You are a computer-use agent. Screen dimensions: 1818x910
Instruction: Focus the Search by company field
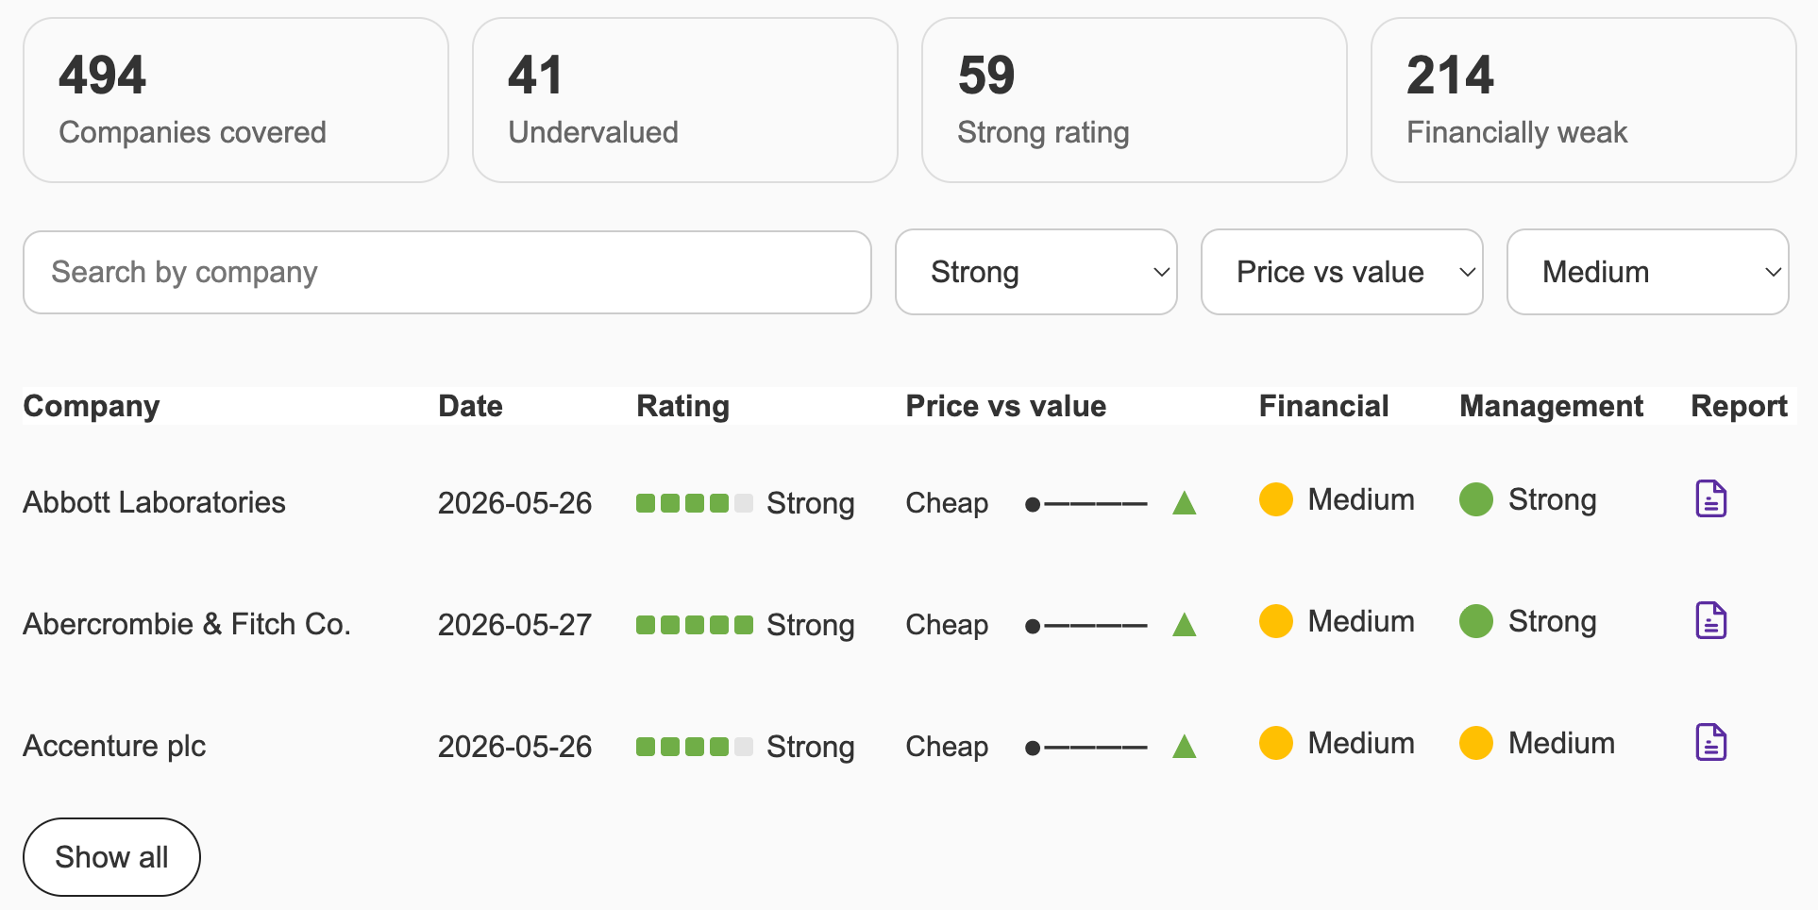[x=446, y=272]
